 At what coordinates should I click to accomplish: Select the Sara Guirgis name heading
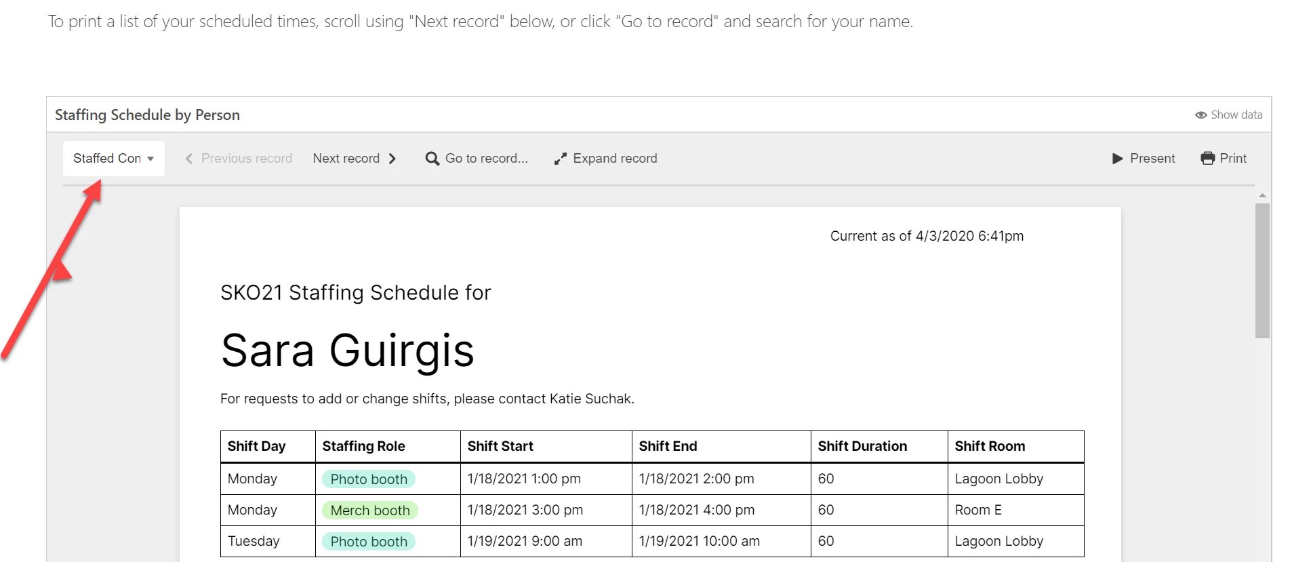[x=347, y=351]
